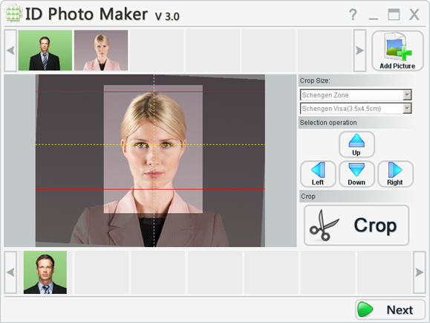This screenshot has width=430, height=323.
Task: Close the ID Photo Maker window
Action: pyautogui.click(x=414, y=15)
